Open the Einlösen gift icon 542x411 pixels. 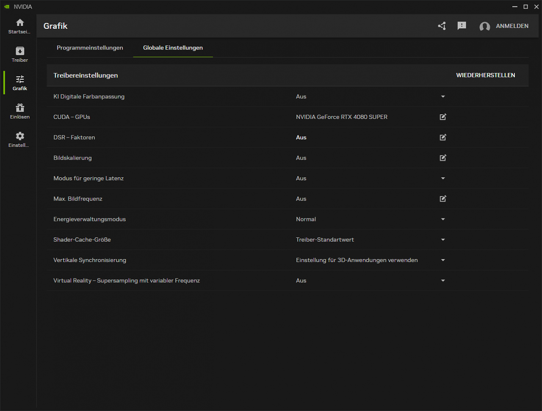20,108
